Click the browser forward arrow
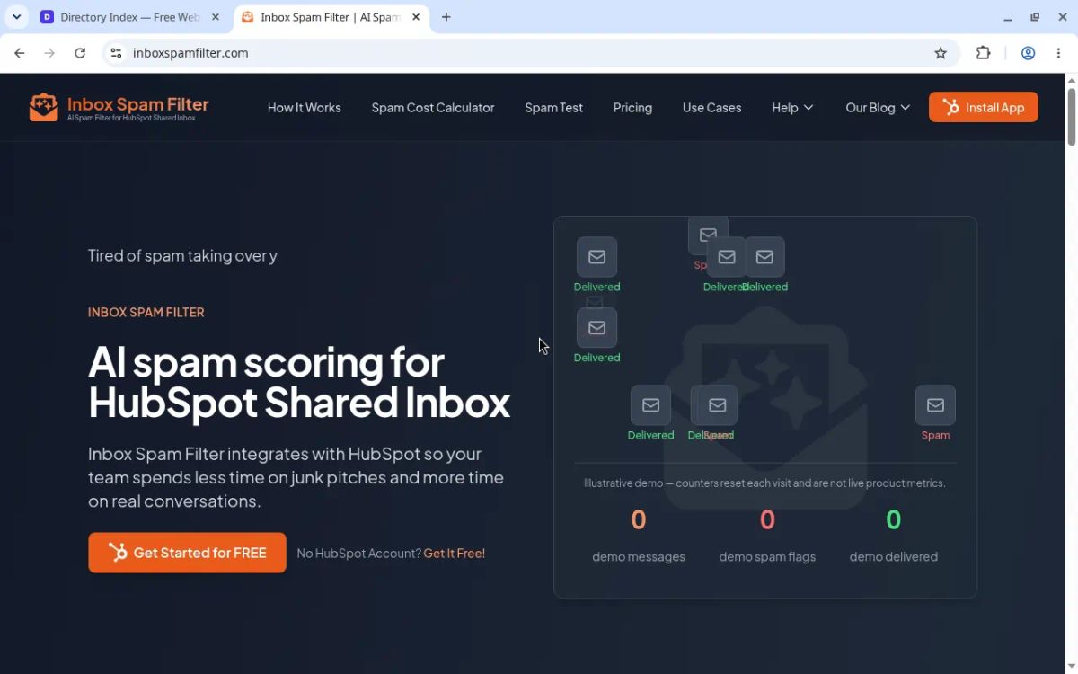 (49, 53)
